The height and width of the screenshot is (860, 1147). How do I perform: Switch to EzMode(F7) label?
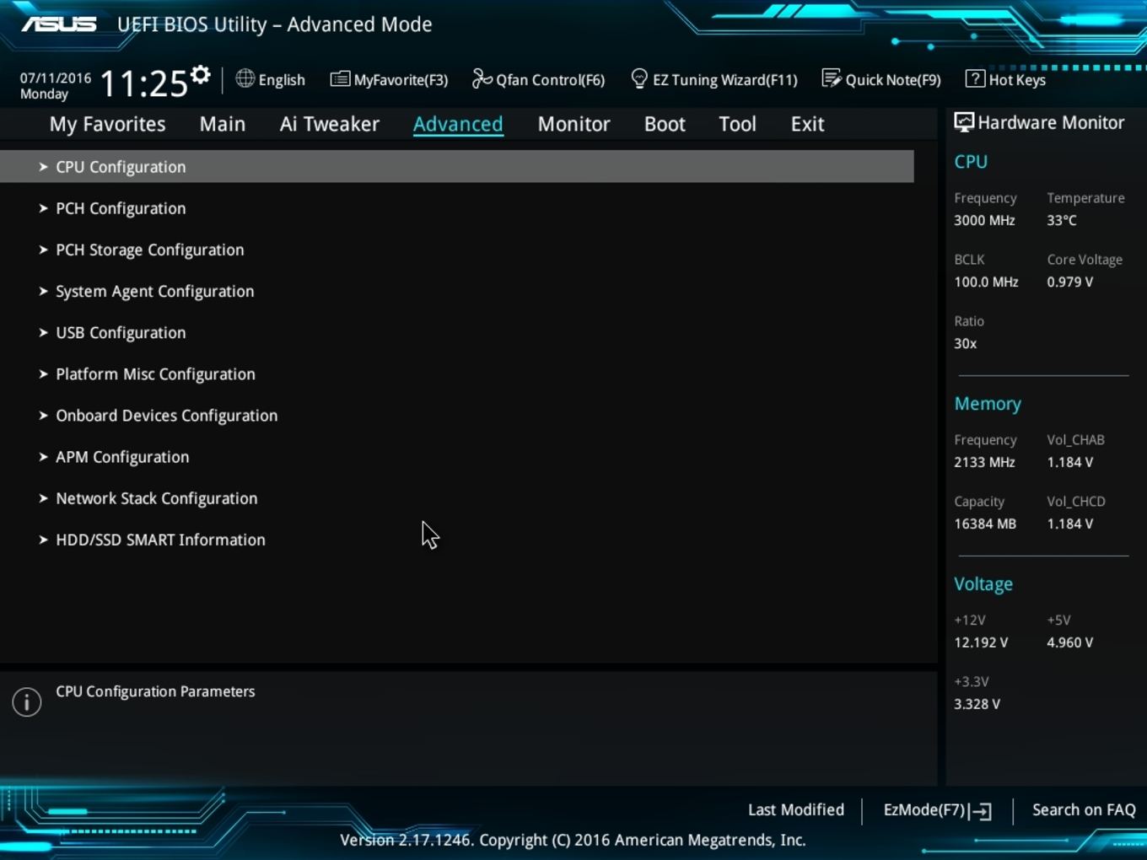[x=924, y=809]
